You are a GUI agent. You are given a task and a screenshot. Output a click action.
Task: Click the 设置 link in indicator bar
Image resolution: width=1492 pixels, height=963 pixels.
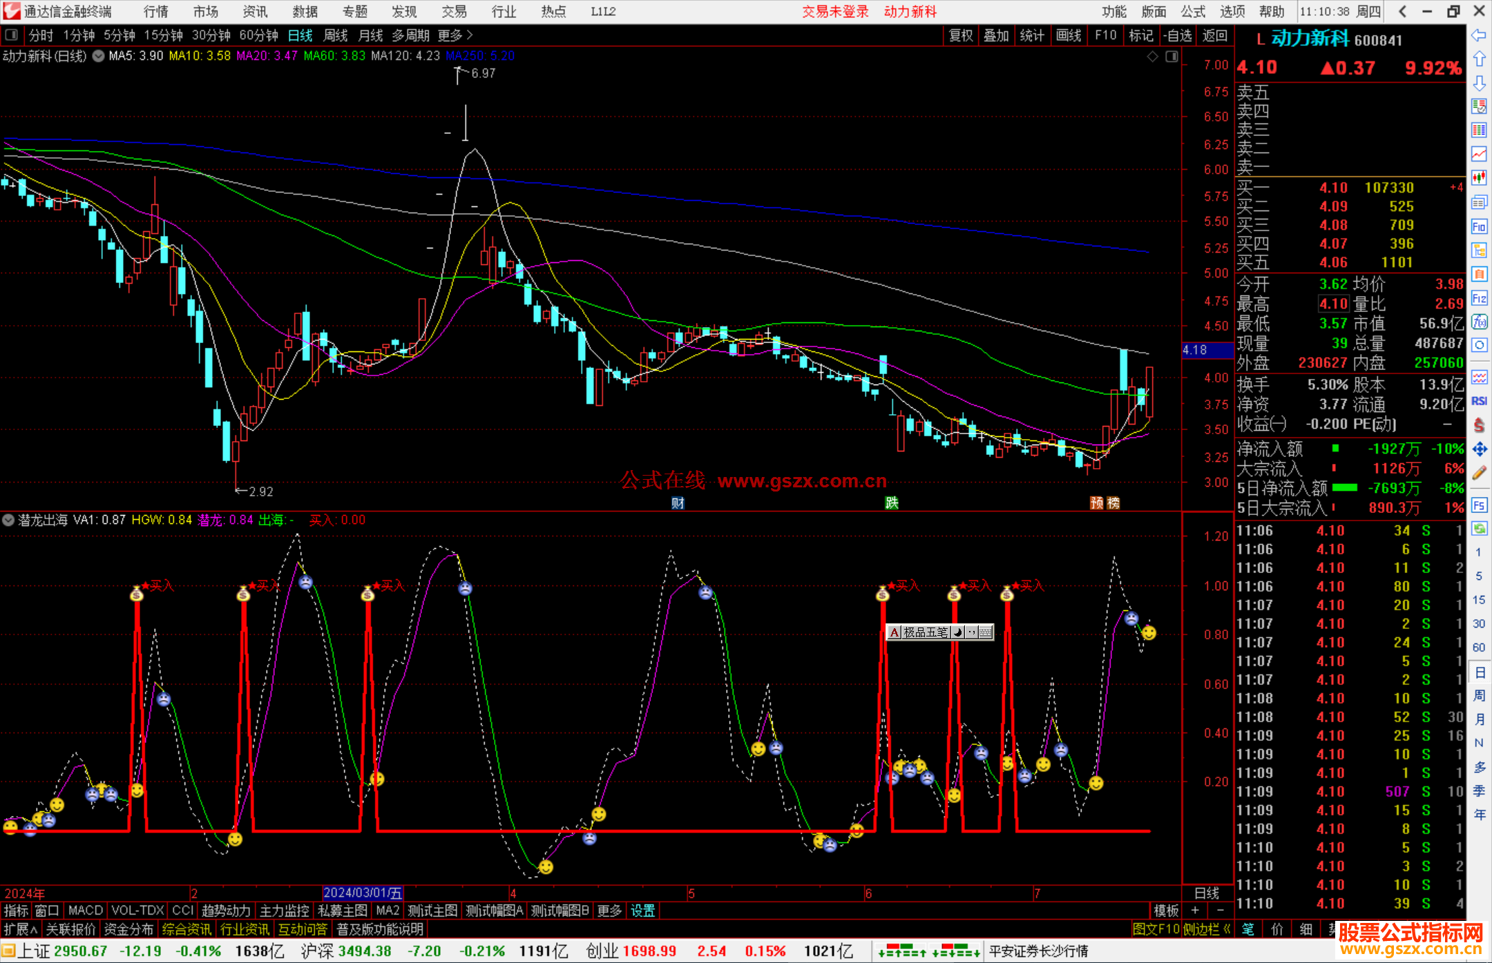(x=642, y=911)
